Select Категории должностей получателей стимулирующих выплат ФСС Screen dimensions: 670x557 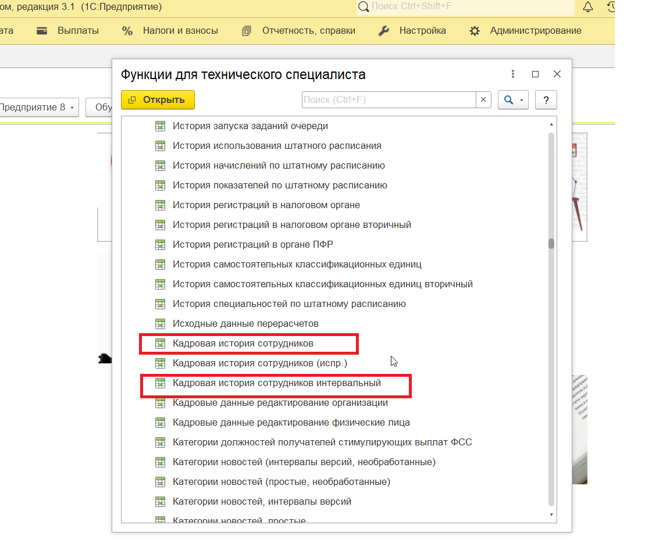click(322, 442)
